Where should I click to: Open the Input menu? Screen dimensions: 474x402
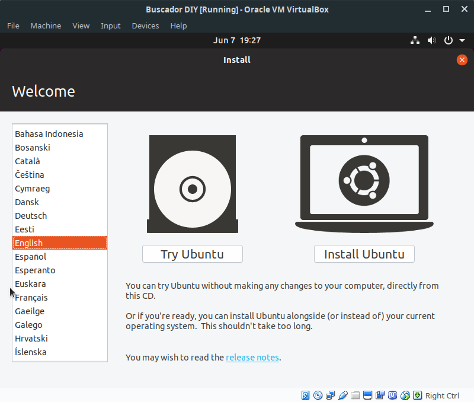111,25
